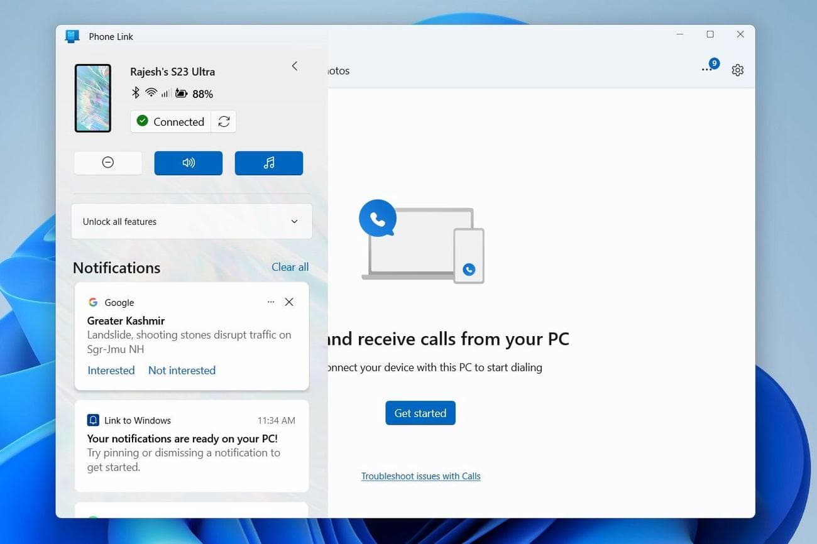
Task: Select Interested on the Greater Kashmir notification
Action: tap(111, 370)
